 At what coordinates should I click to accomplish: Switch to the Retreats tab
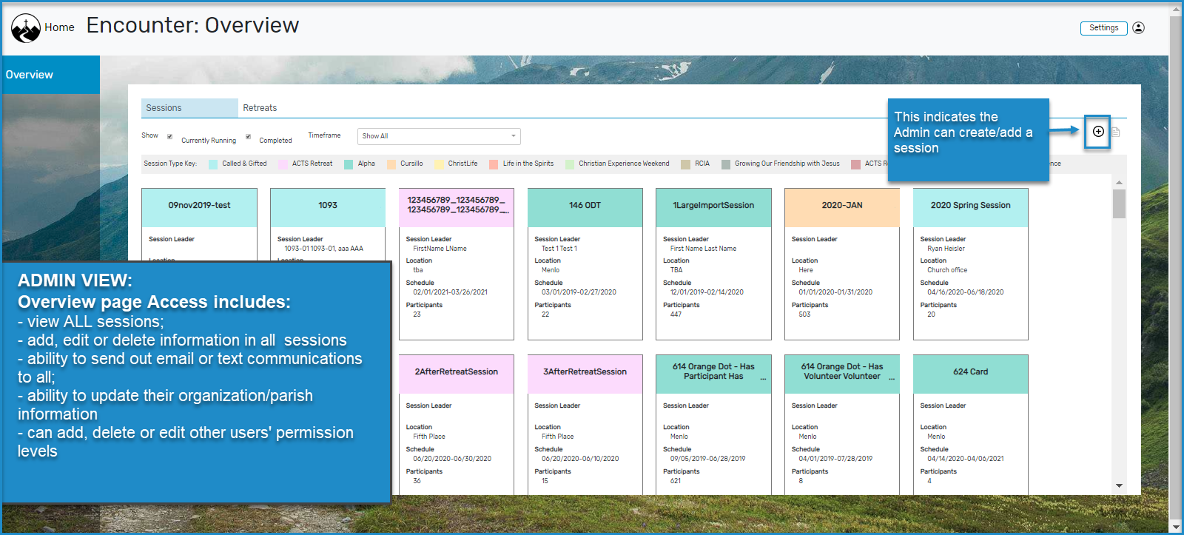[x=260, y=108]
